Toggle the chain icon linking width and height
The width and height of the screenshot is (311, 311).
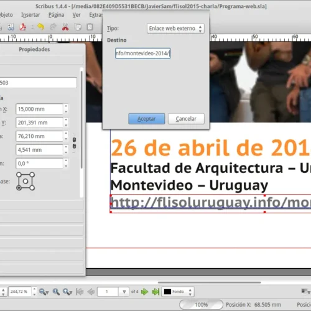(x=74, y=143)
